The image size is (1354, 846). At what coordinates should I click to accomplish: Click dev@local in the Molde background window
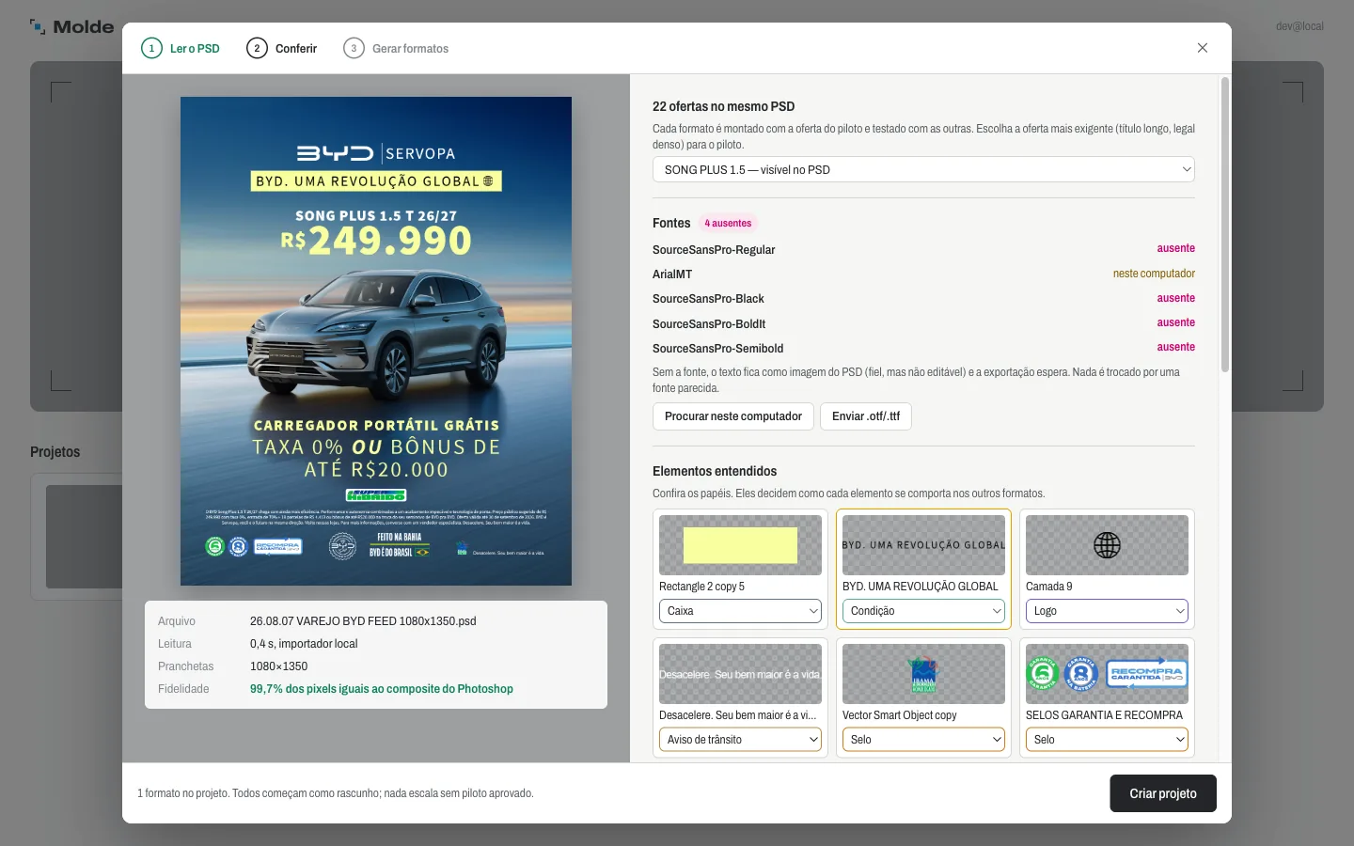pos(1299,26)
